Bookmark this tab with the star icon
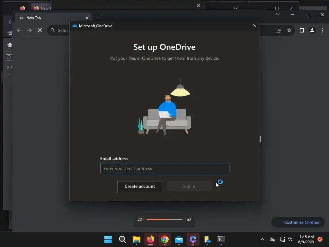The height and width of the screenshot is (247, 329). (289, 30)
